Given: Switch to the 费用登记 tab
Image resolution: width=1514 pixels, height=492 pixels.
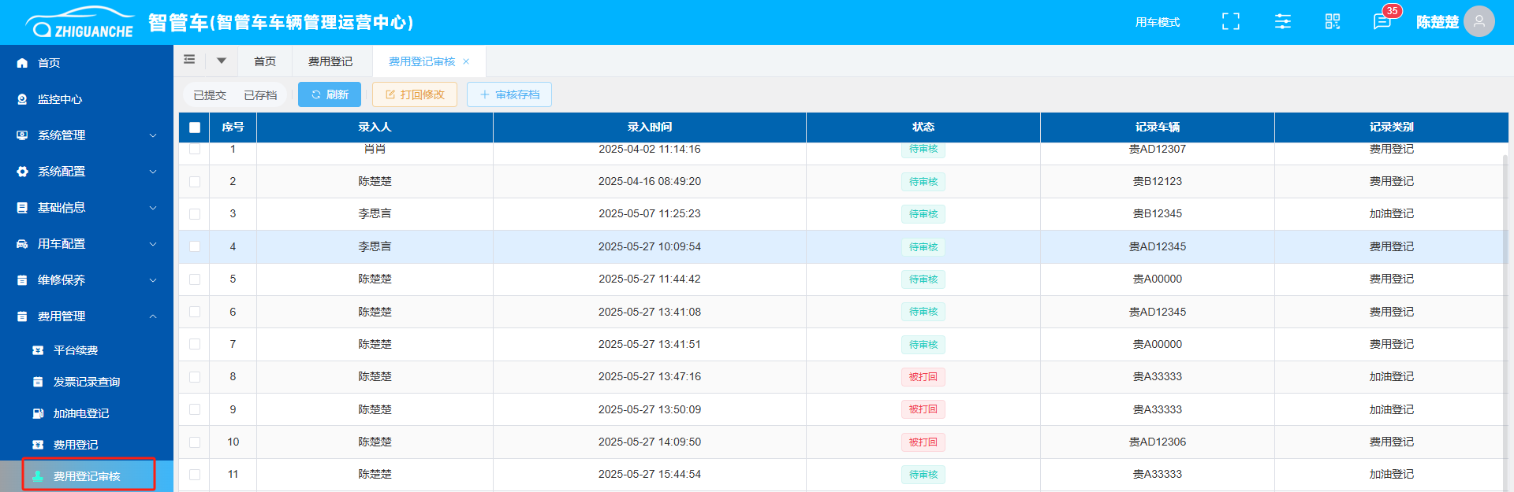Looking at the screenshot, I should 330,61.
